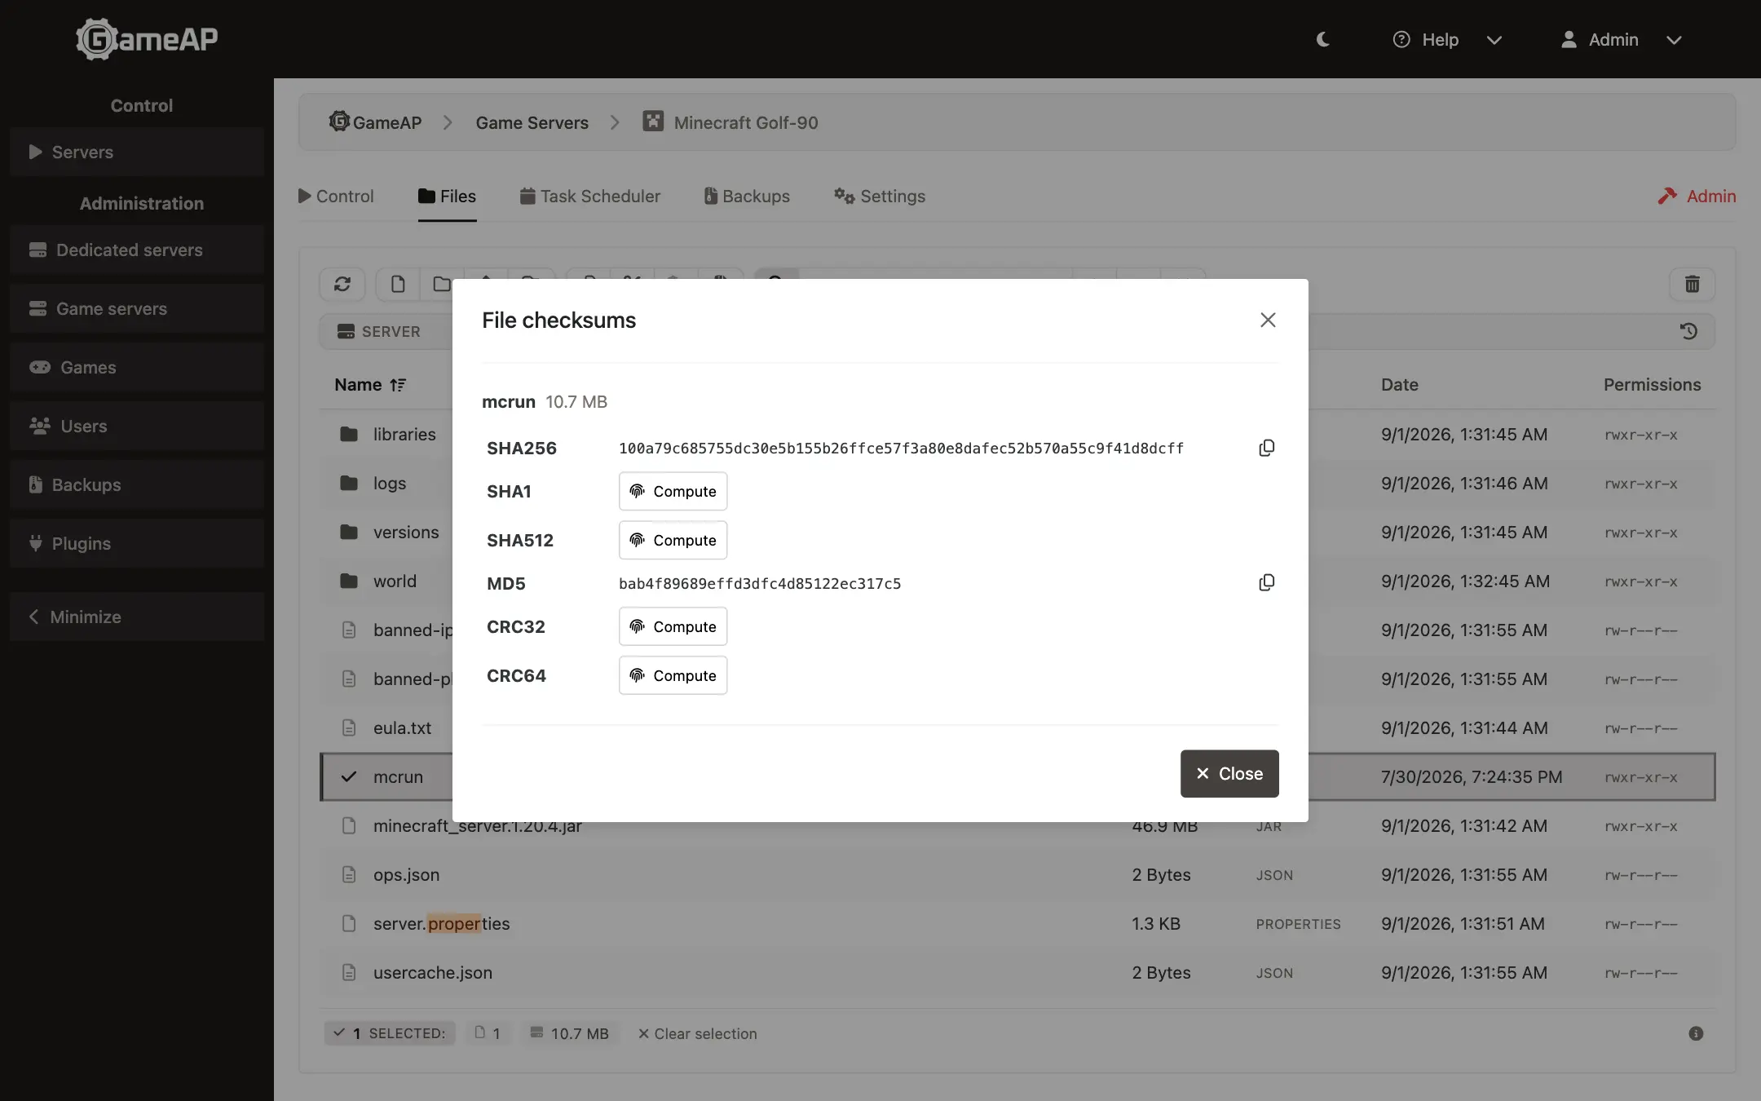Image resolution: width=1761 pixels, height=1101 pixels.
Task: Open the Task Scheduler tab
Action: pyautogui.click(x=590, y=196)
